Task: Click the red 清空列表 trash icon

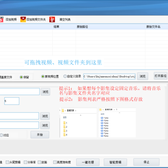Action: pyautogui.click(x=52, y=20)
